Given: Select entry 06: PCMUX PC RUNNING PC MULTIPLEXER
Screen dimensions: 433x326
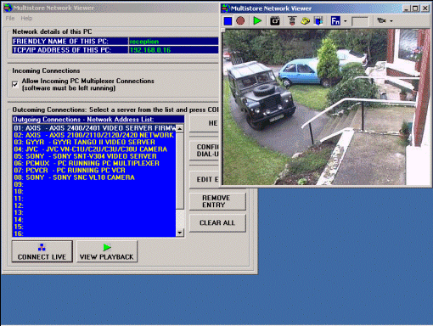Looking at the screenshot, I should [x=94, y=163].
